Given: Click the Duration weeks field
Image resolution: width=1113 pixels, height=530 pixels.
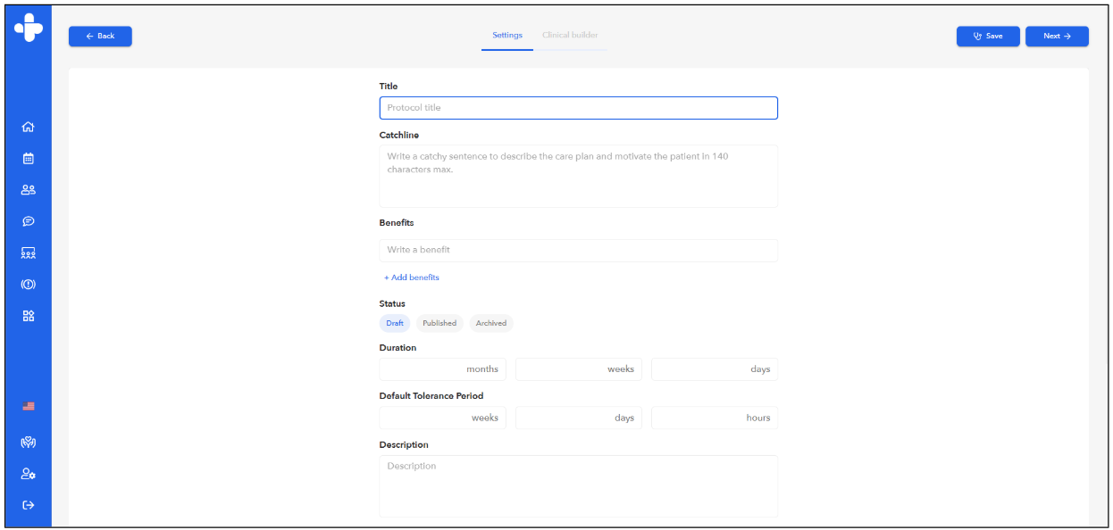Looking at the screenshot, I should pyautogui.click(x=579, y=369).
